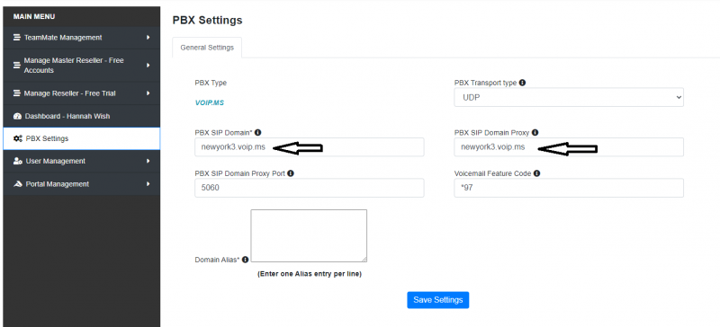Screen dimensions: 720x327
Task: Expand the TeamMate Management submenu arrow
Action: pyautogui.click(x=148, y=38)
